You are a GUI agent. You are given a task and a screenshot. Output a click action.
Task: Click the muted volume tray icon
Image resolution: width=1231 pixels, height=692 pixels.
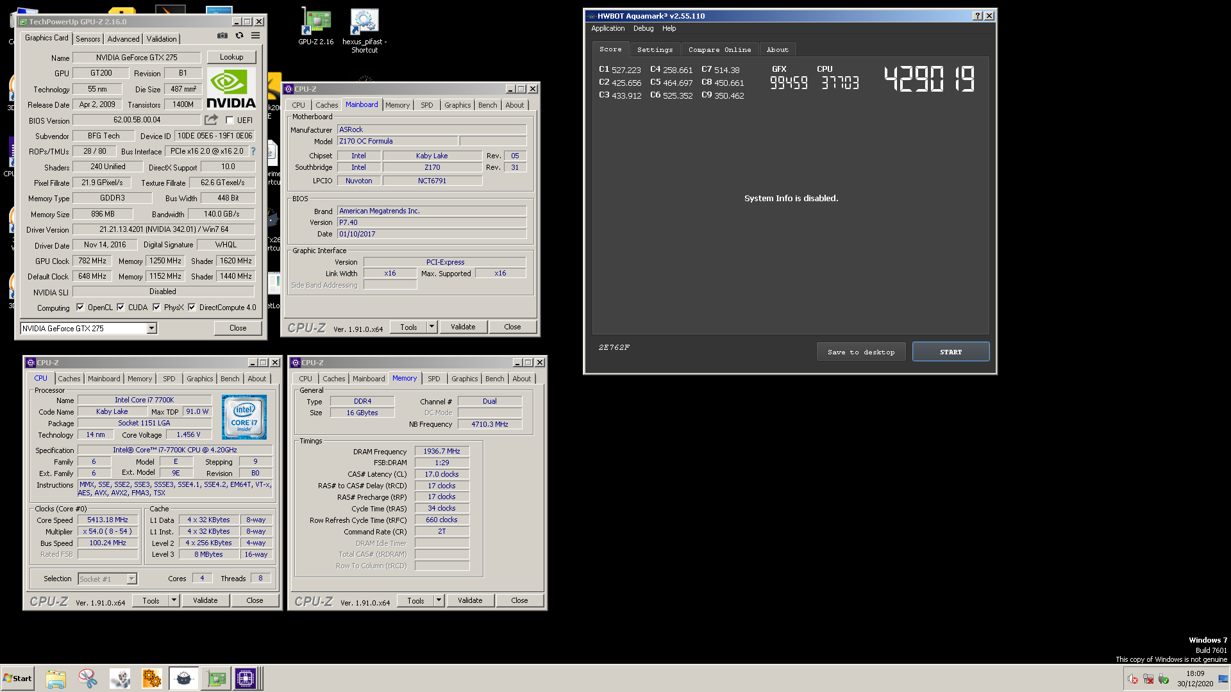[x=1133, y=679]
